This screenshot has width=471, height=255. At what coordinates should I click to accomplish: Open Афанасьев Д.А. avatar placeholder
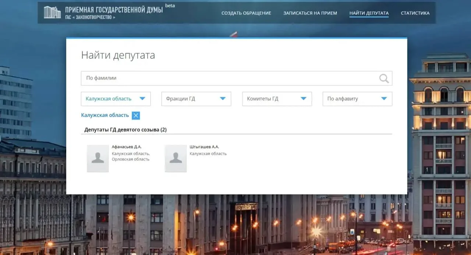pyautogui.click(x=98, y=158)
